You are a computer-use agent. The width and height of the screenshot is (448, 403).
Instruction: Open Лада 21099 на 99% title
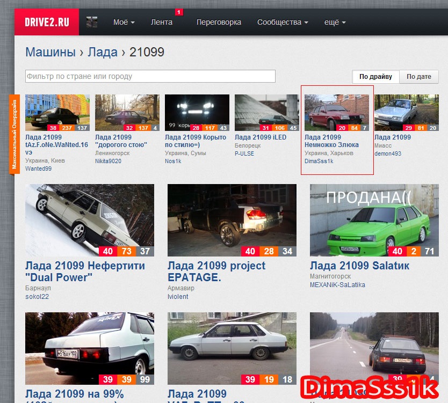(75, 394)
